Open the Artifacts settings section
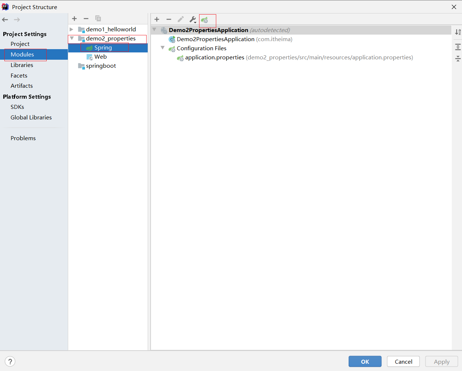This screenshot has height=371, width=462. (x=22, y=86)
